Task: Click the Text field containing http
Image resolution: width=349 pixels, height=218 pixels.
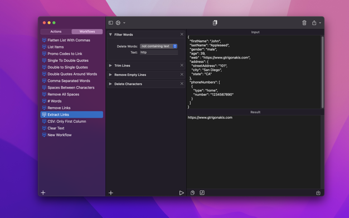Action: coord(159,52)
